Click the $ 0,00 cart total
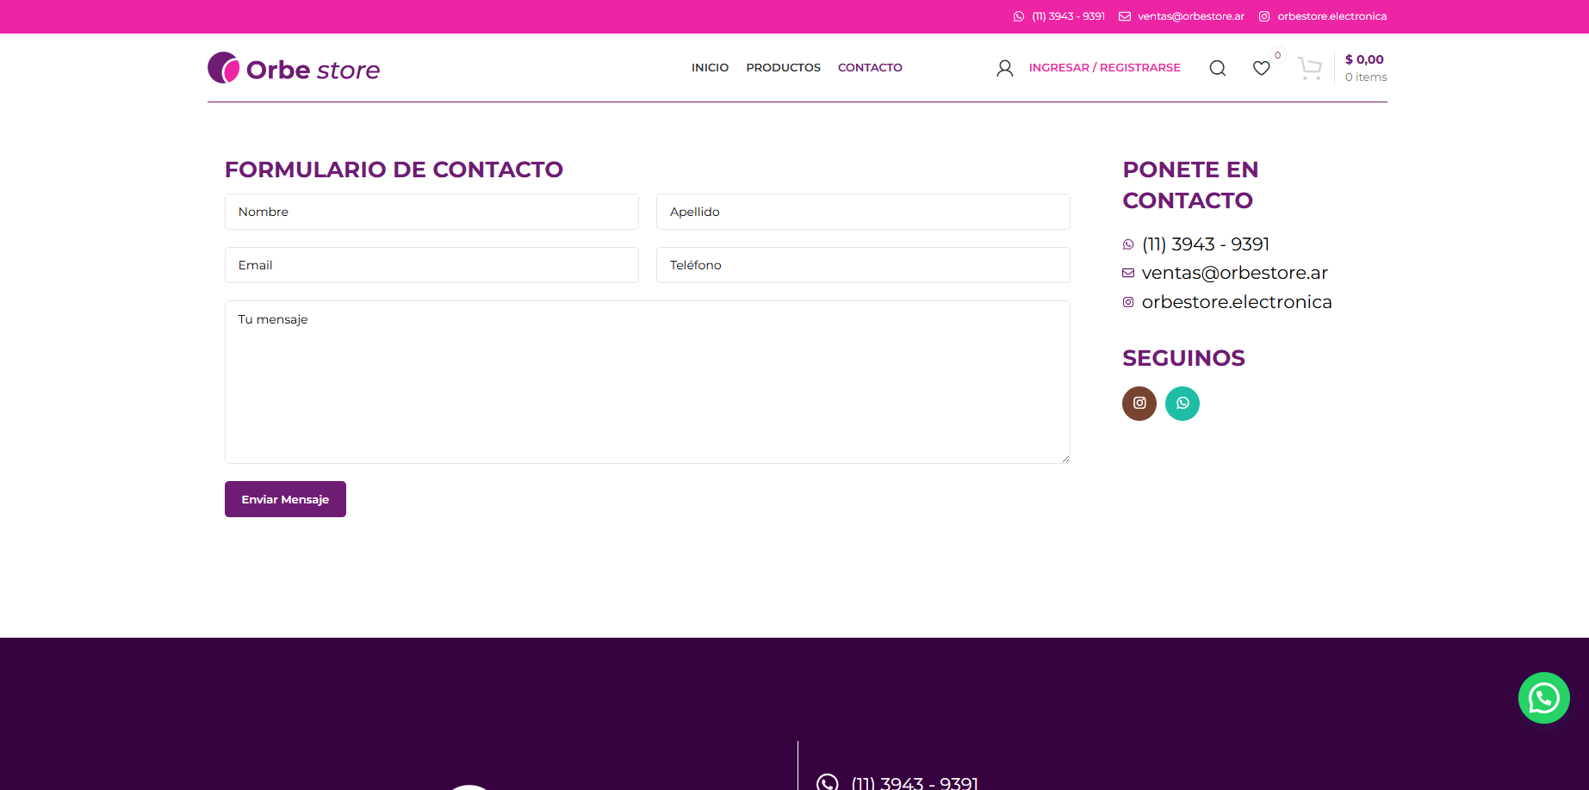 1364,59
